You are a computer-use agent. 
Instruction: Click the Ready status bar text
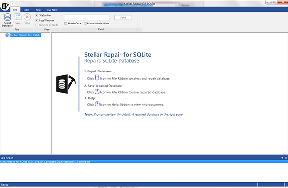(5, 185)
